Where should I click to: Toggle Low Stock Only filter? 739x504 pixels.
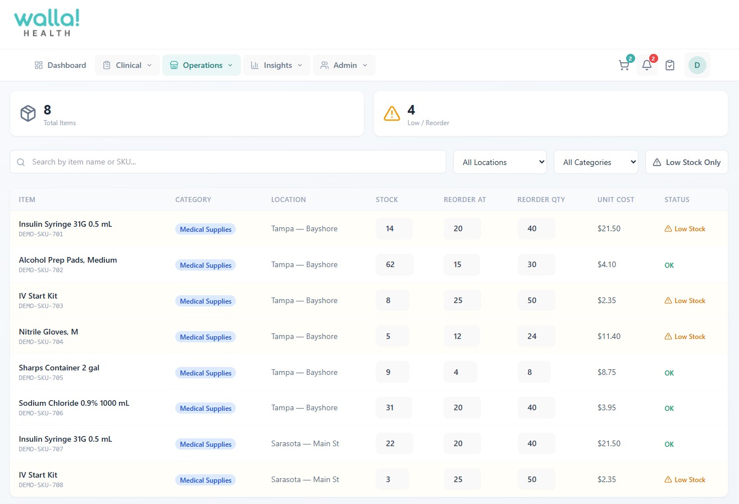click(687, 162)
